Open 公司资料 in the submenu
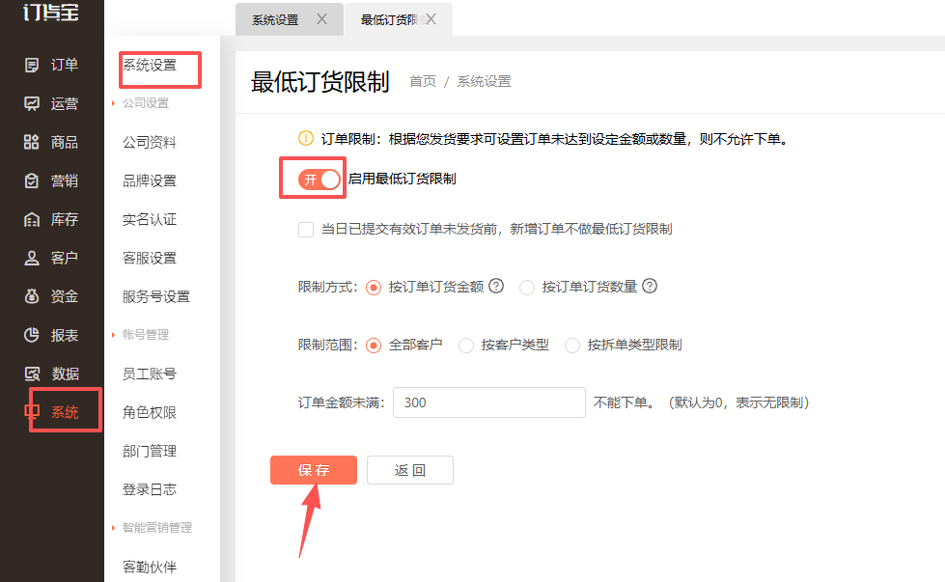The image size is (945, 582). pos(150,142)
